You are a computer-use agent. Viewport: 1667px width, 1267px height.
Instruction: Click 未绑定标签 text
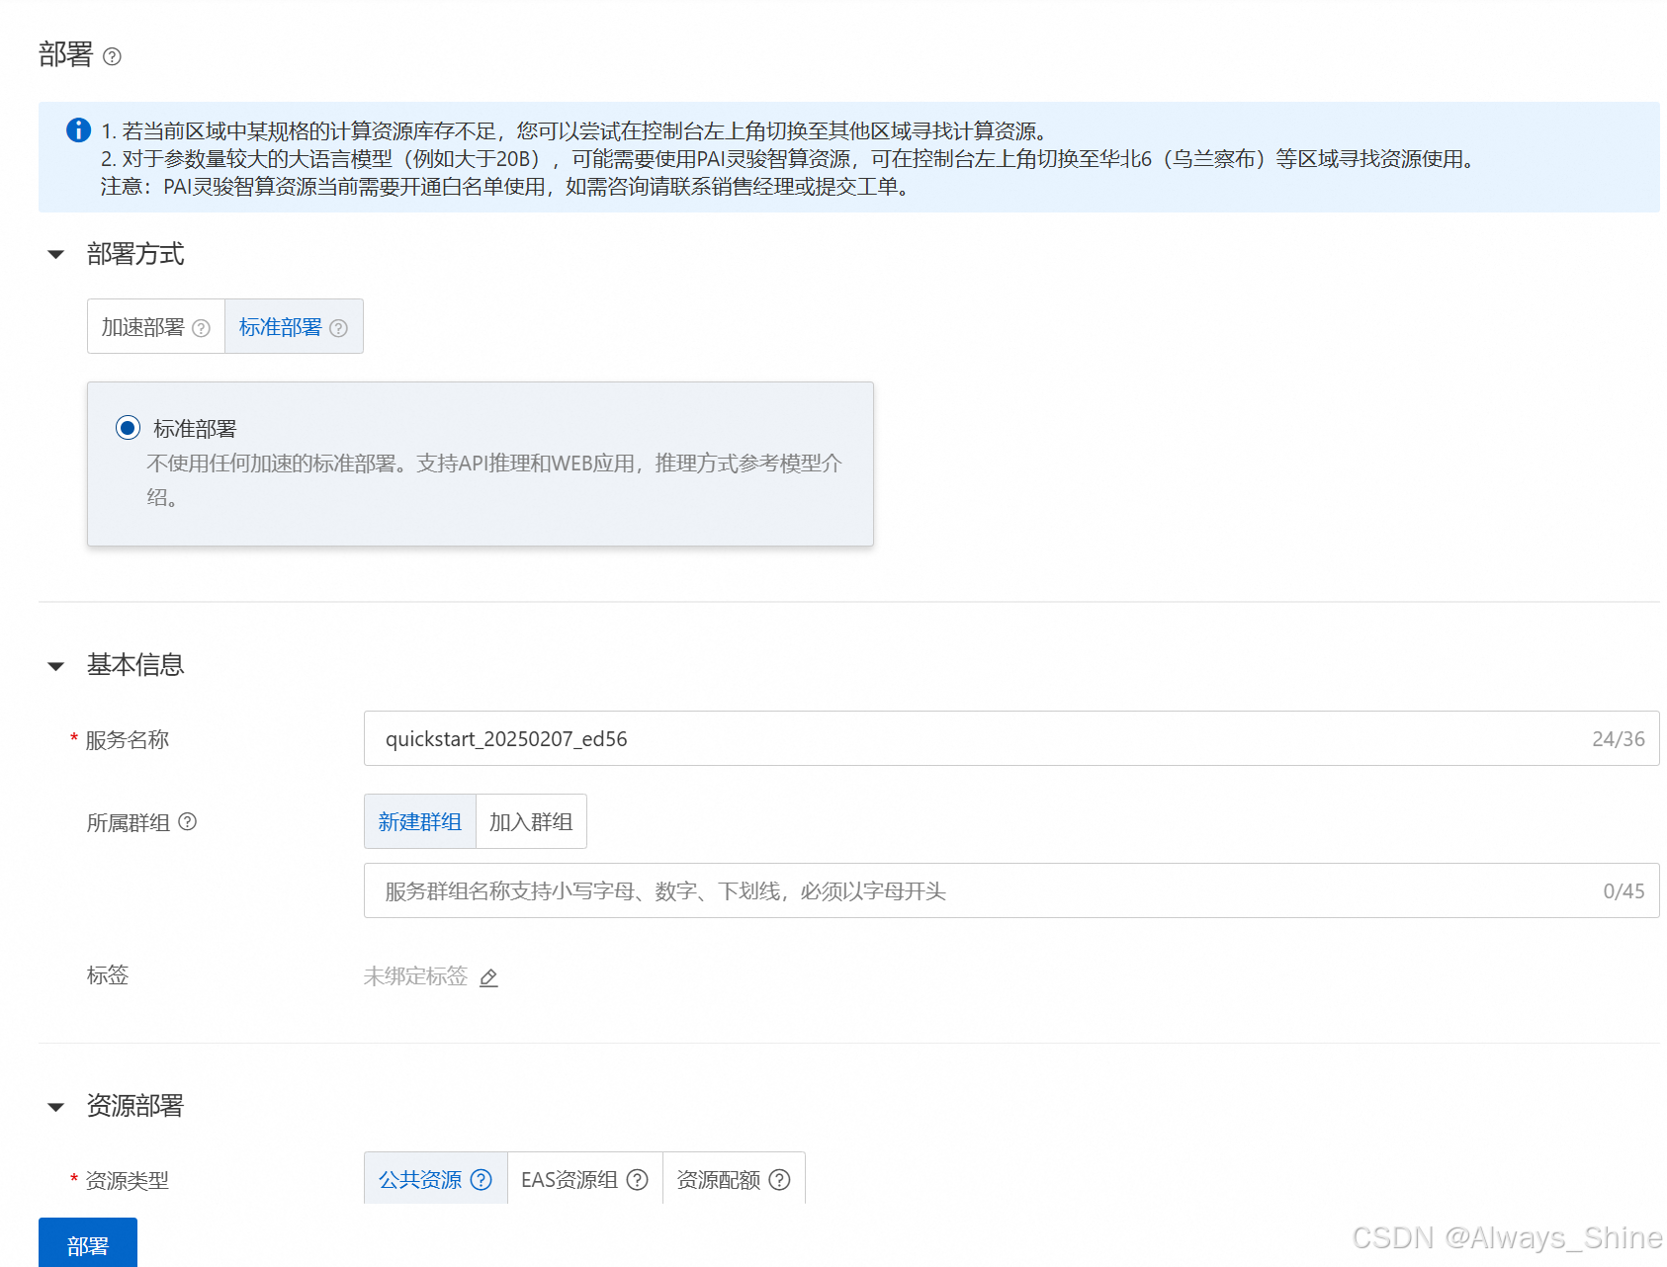[415, 976]
